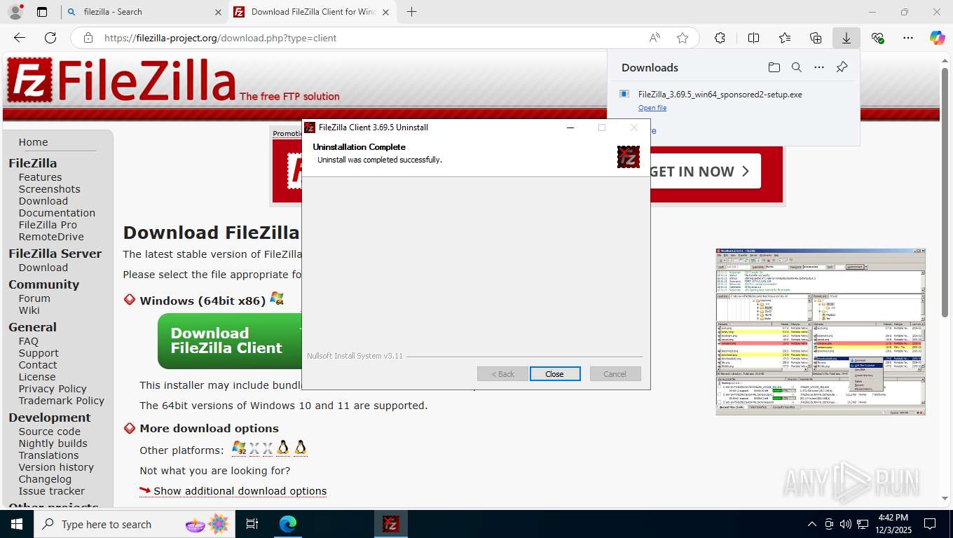Switch to the 'filezilla - Search' tab
The image size is (953, 538).
pyautogui.click(x=143, y=12)
